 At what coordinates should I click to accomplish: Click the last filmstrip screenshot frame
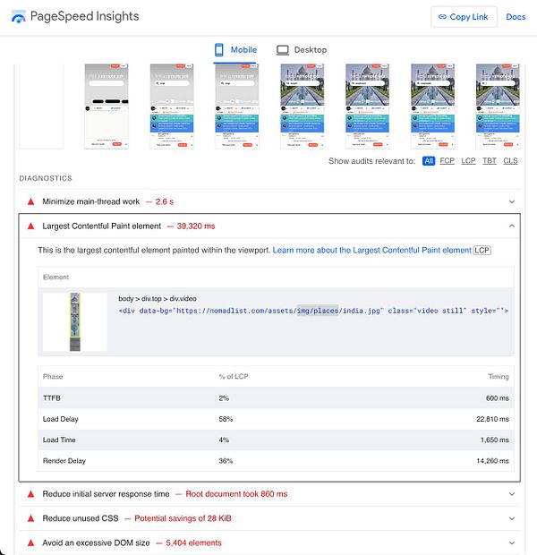click(498, 107)
